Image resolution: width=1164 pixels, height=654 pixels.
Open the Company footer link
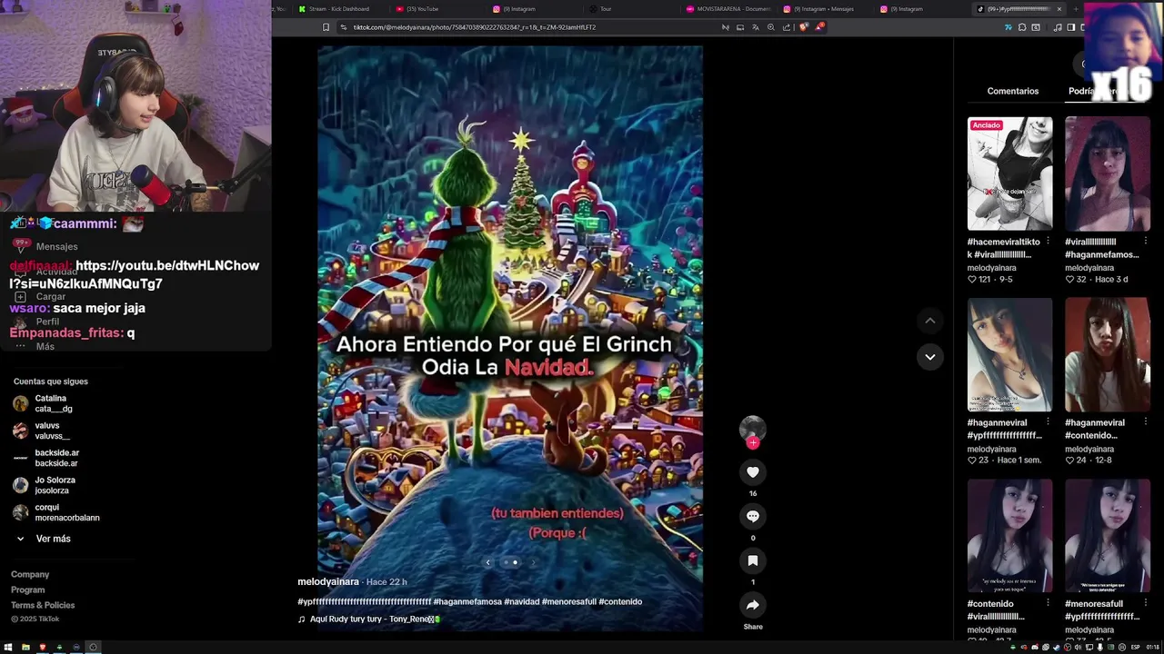click(30, 574)
